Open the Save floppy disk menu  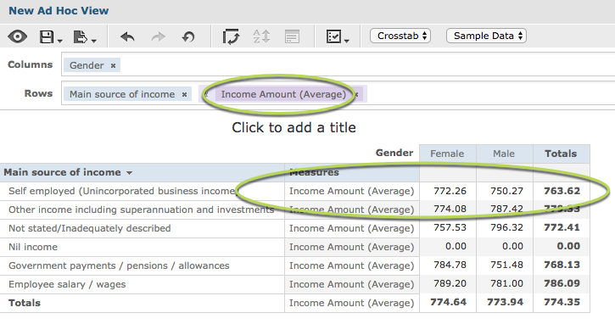click(x=50, y=36)
